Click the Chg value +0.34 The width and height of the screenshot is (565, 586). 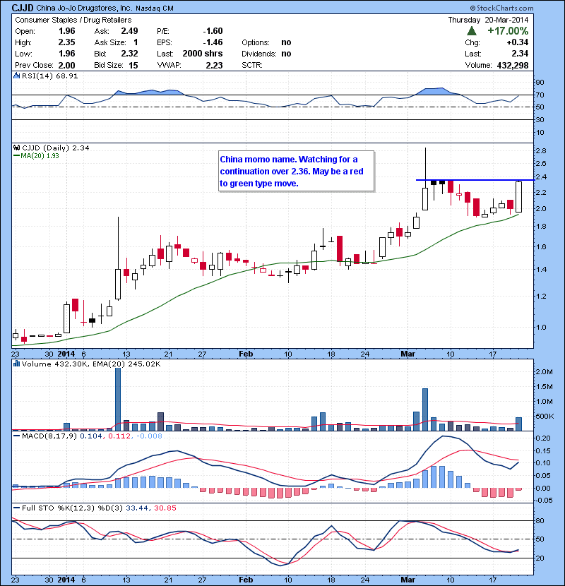pos(518,42)
